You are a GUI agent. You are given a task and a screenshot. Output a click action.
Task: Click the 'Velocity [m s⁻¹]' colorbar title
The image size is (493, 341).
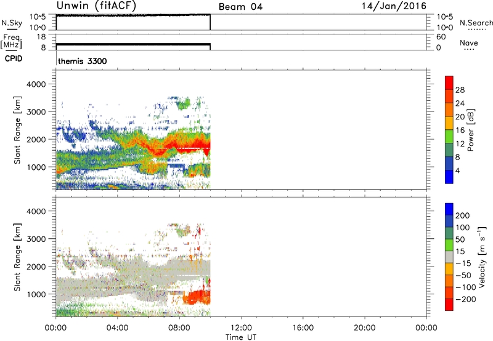click(x=482, y=257)
